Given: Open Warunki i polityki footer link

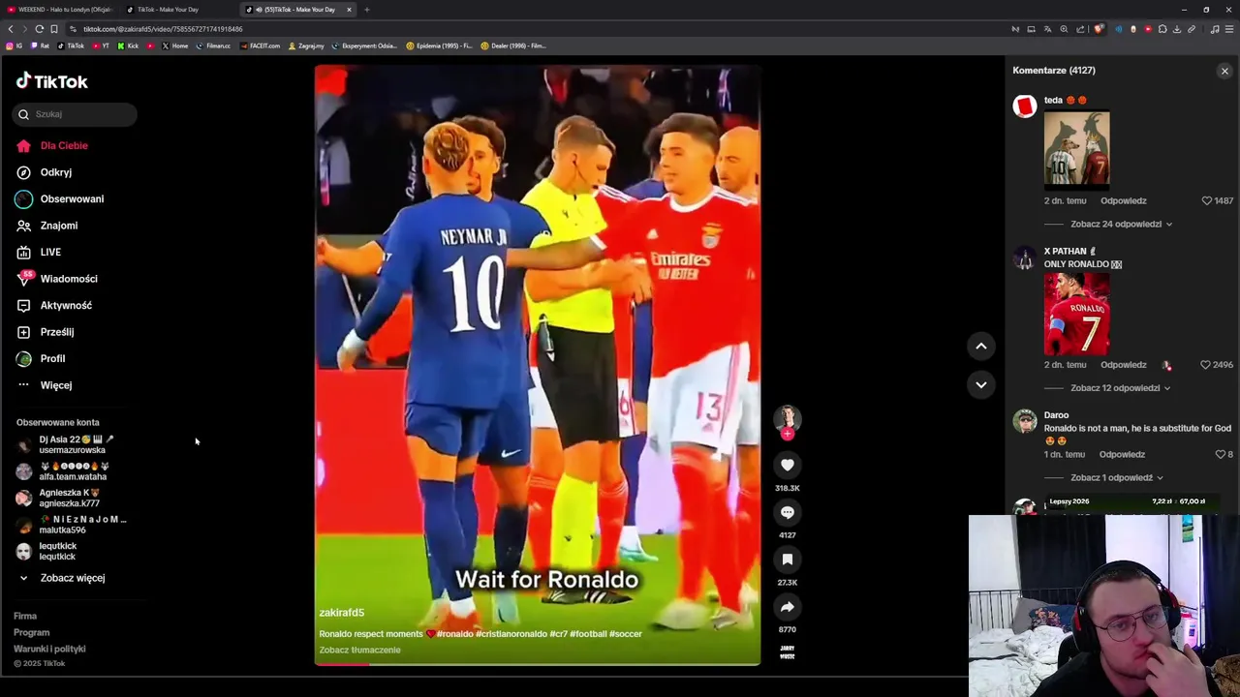Looking at the screenshot, I should click(49, 649).
